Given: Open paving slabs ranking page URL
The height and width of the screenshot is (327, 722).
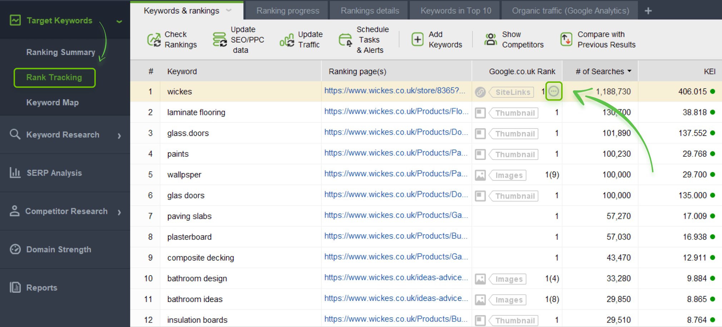Looking at the screenshot, I should coord(396,215).
